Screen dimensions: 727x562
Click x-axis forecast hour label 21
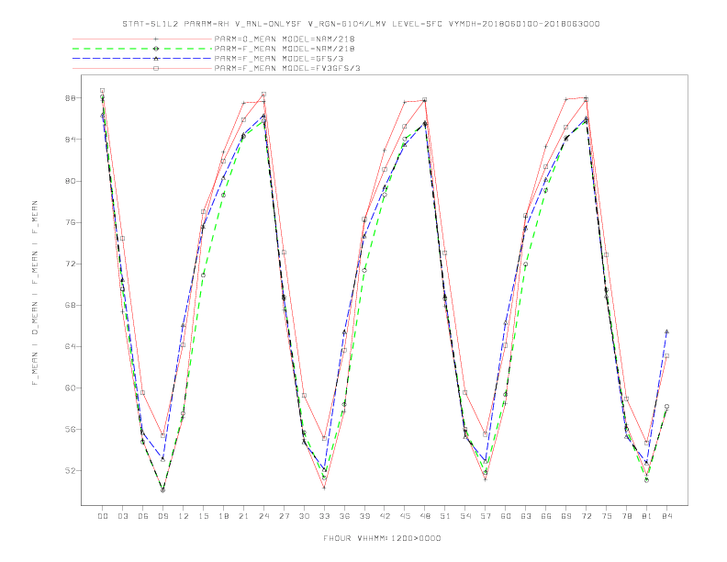(243, 516)
